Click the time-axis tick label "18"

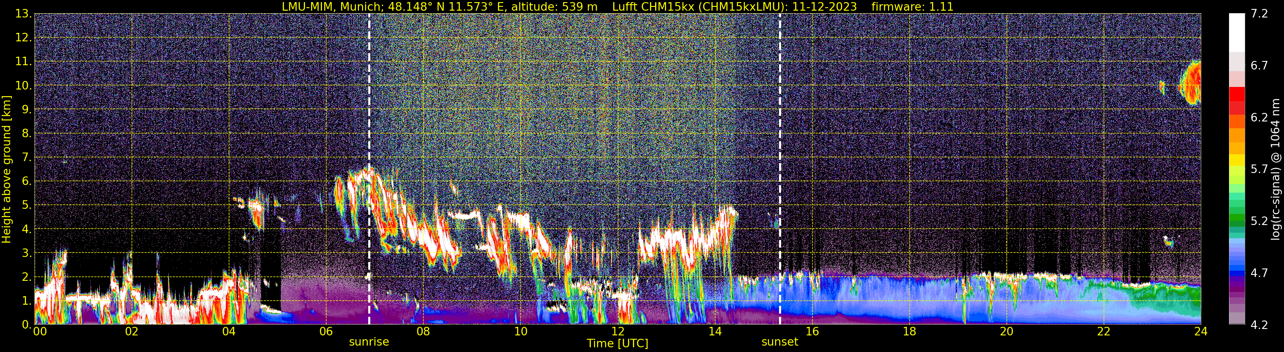pos(909,332)
